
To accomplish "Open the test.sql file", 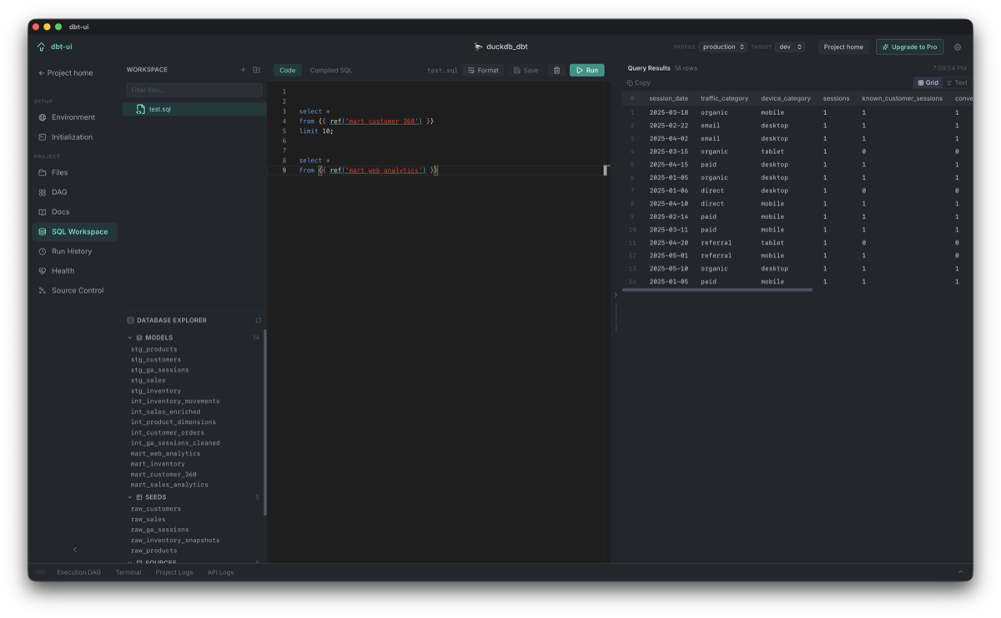I will point(194,109).
